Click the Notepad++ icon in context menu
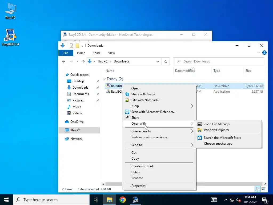273x205 pixels. click(x=127, y=100)
